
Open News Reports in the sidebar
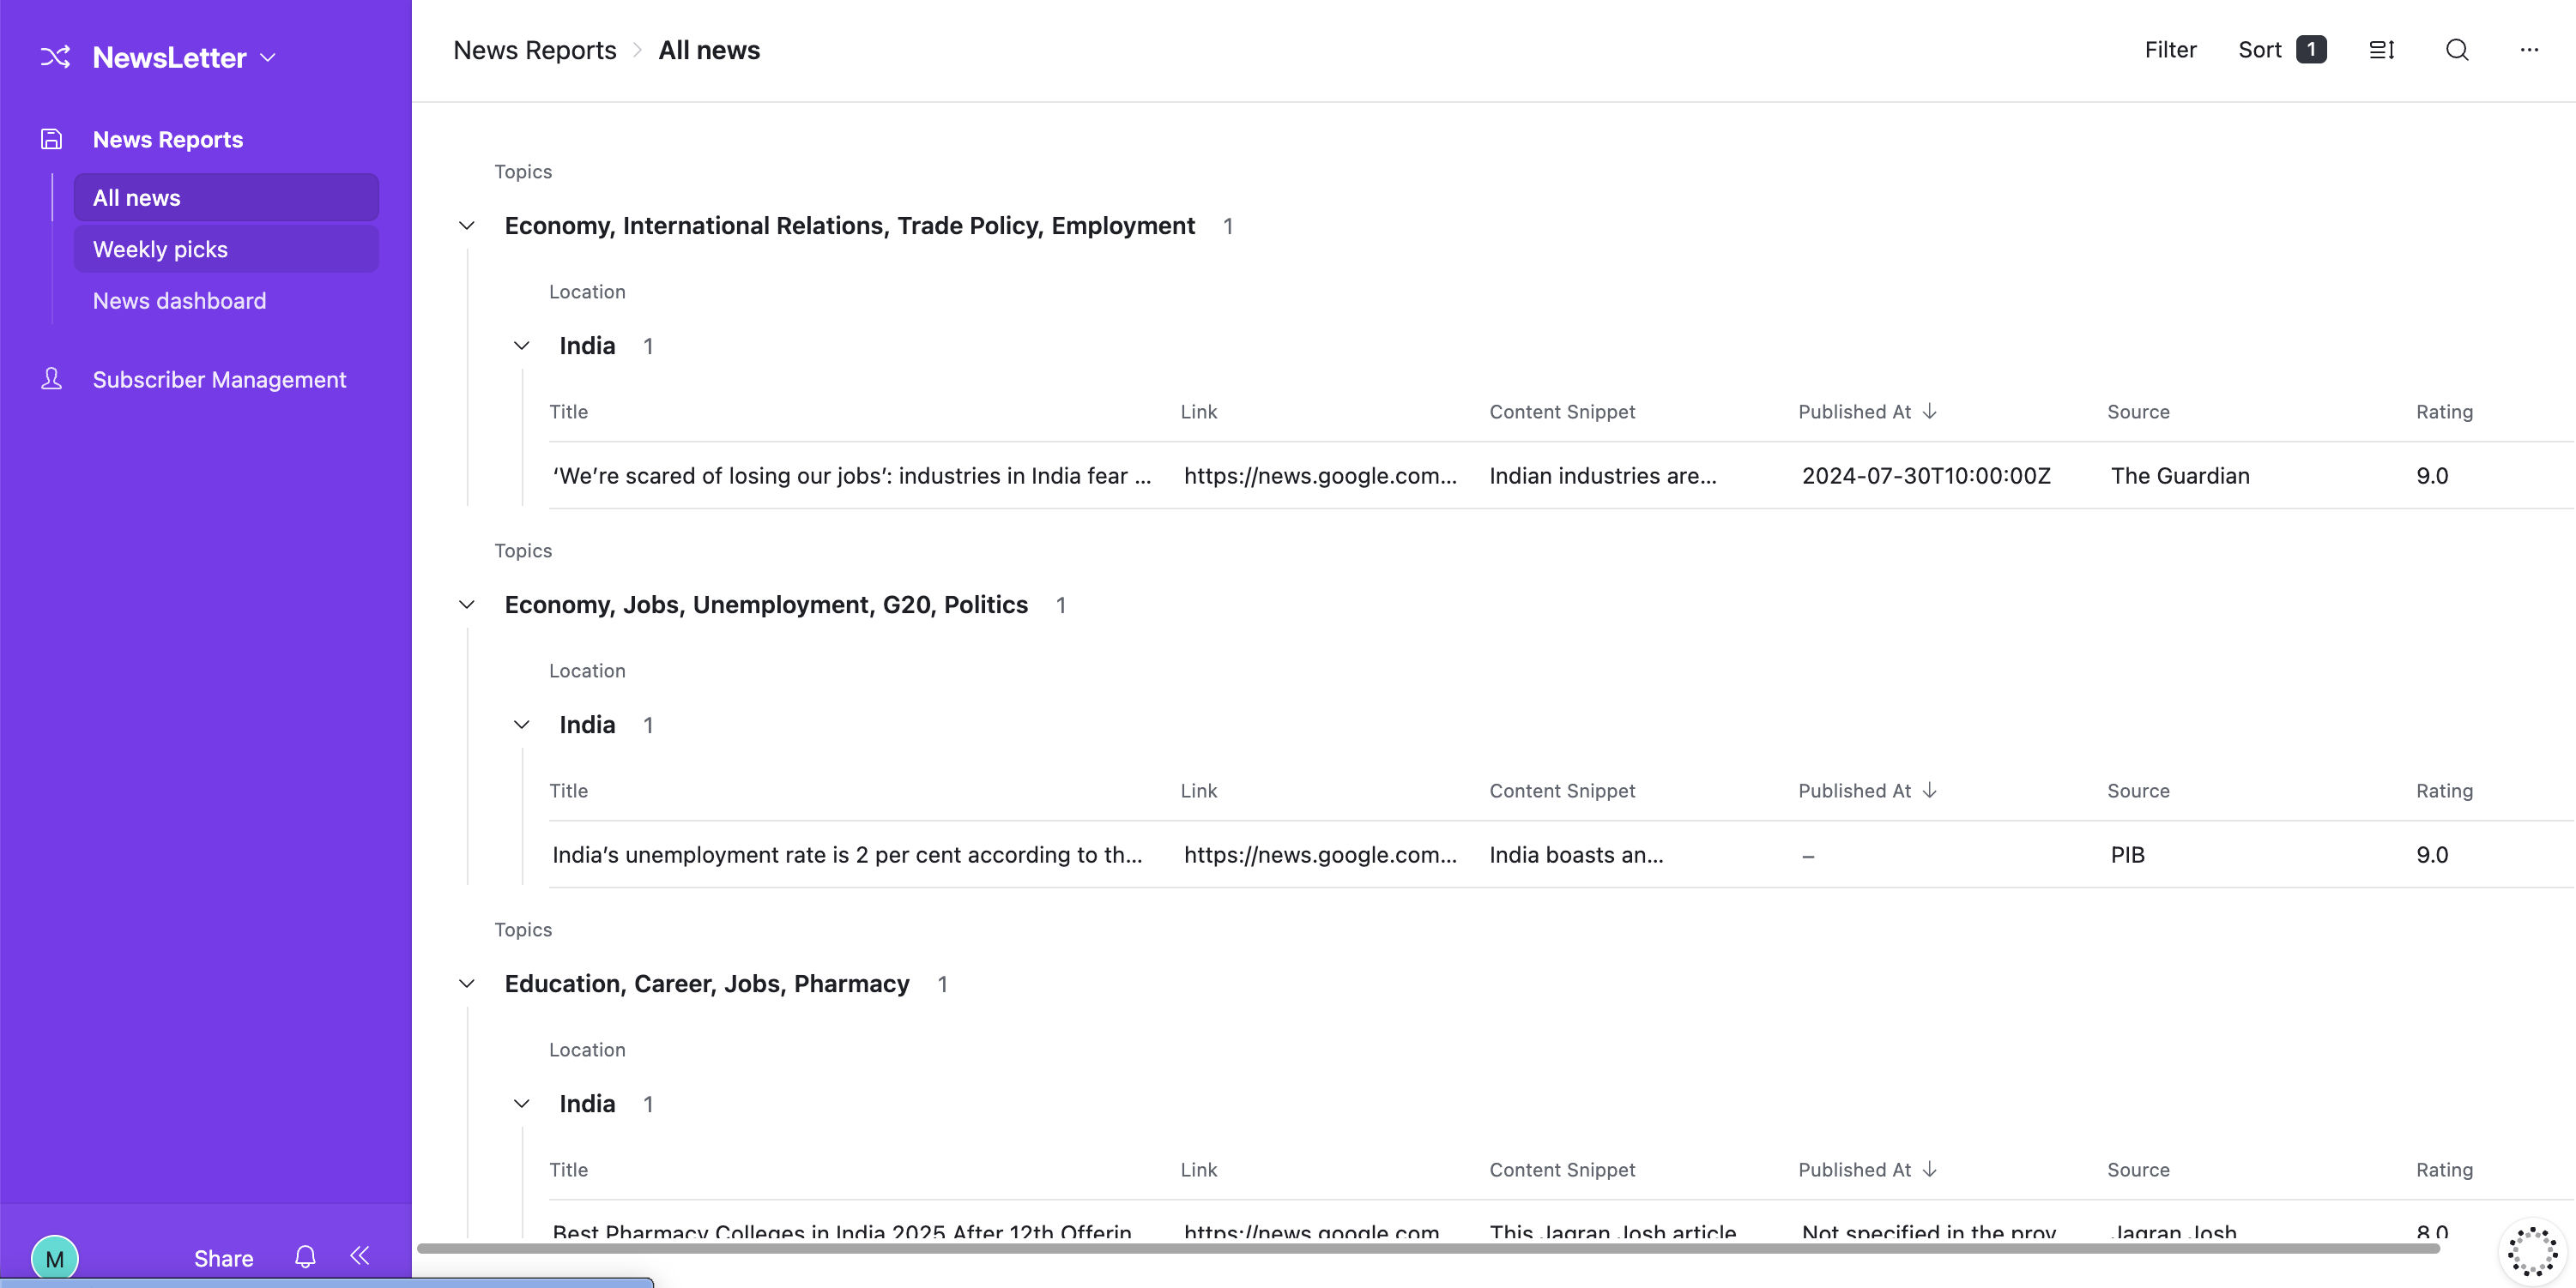click(x=168, y=139)
